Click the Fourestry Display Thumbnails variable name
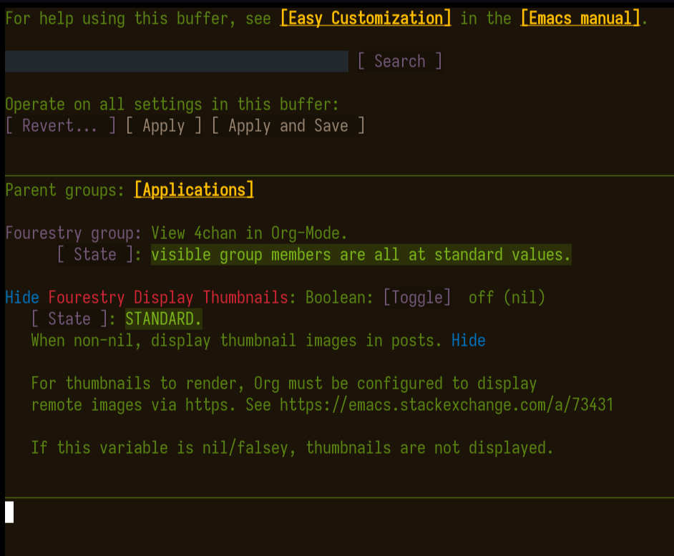The width and height of the screenshot is (674, 556). pos(167,298)
